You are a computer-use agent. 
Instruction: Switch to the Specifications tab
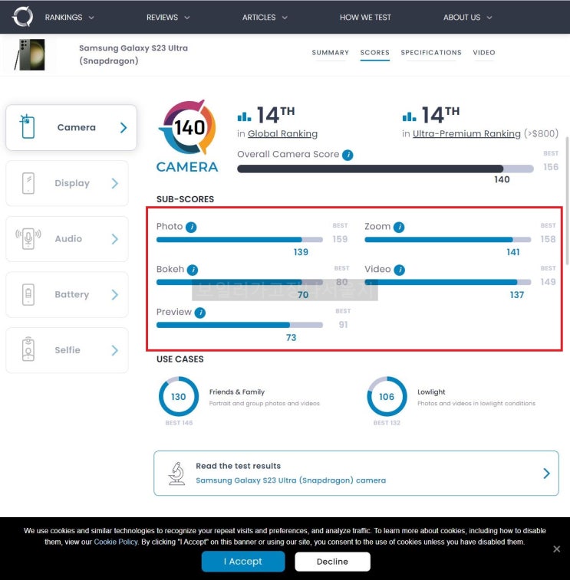431,53
